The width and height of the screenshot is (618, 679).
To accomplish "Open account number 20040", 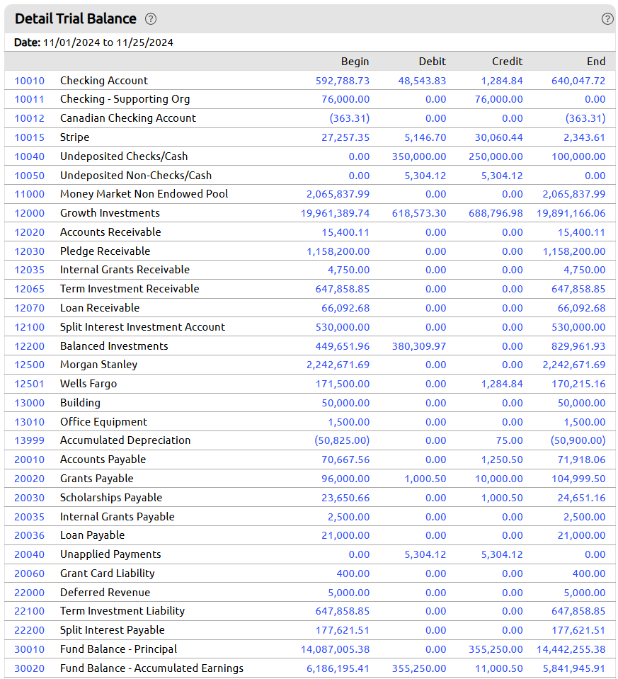I will tap(30, 554).
